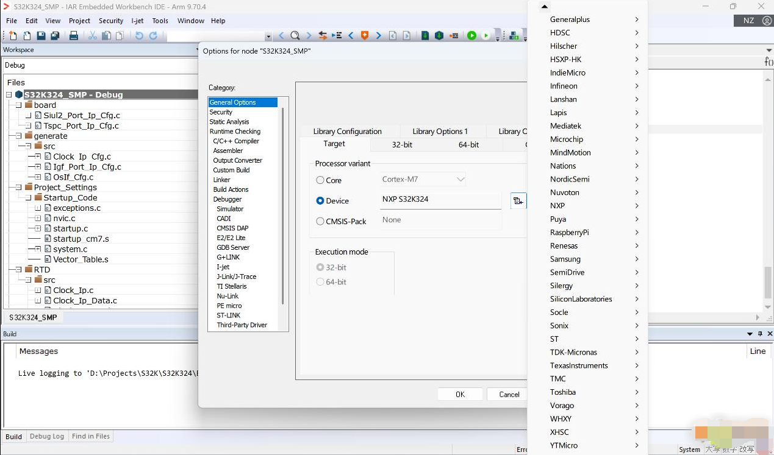Collapse the Project_Settings folder node
This screenshot has height=455, width=774.
point(19,188)
